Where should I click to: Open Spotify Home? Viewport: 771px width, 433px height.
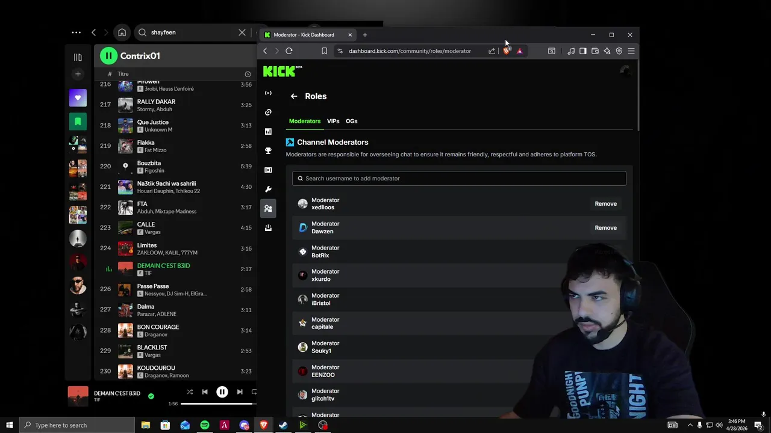tap(122, 32)
